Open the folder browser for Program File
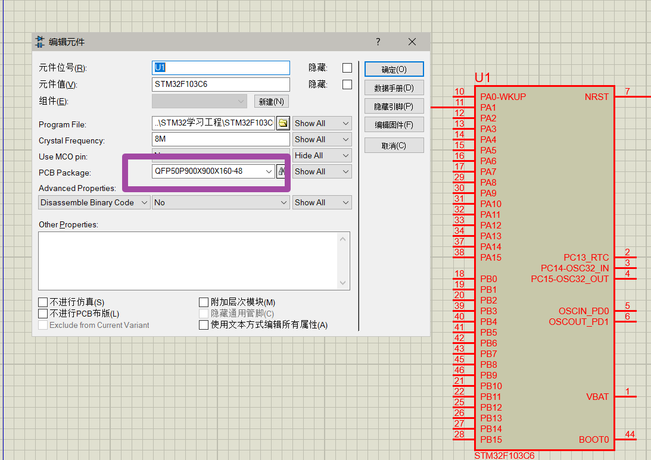651x460 pixels. (282, 123)
